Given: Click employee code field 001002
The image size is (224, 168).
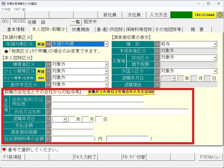Looking at the screenshot, I should (19, 21).
